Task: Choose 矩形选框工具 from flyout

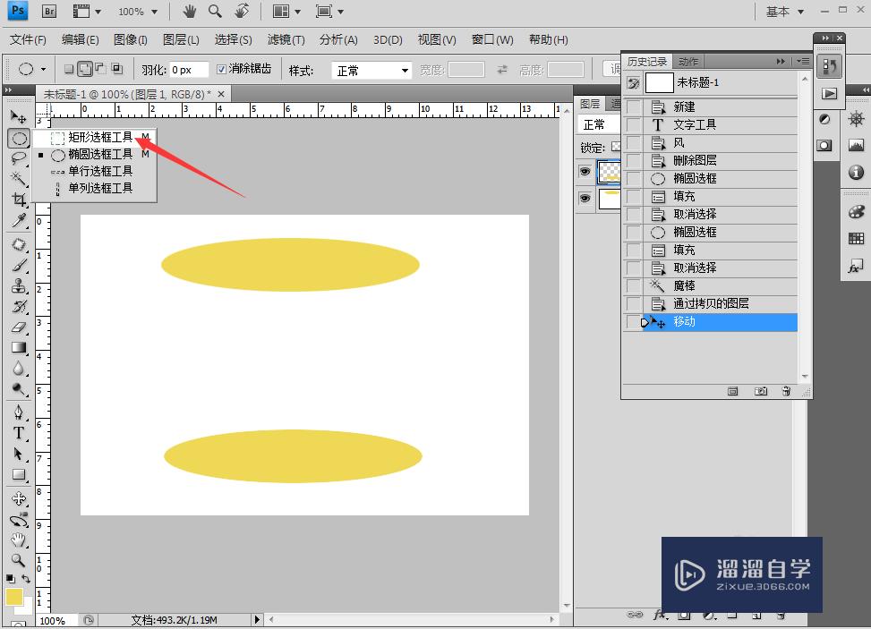Action: (x=94, y=137)
